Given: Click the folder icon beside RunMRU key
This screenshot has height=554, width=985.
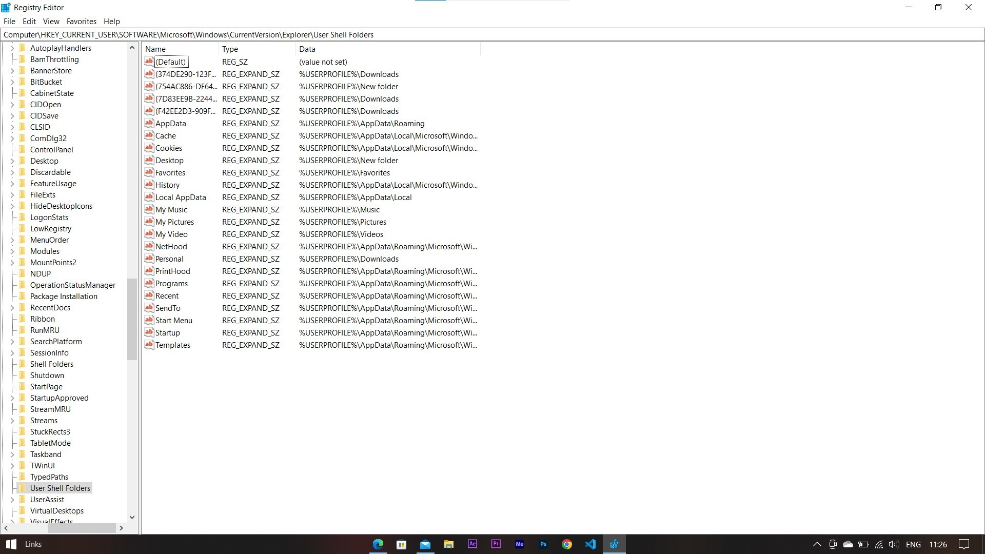Looking at the screenshot, I should (22, 330).
